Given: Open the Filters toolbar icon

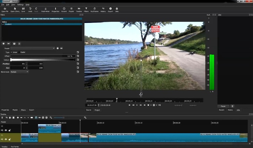Looking at the screenshot, I should pyautogui.click(x=86, y=10).
